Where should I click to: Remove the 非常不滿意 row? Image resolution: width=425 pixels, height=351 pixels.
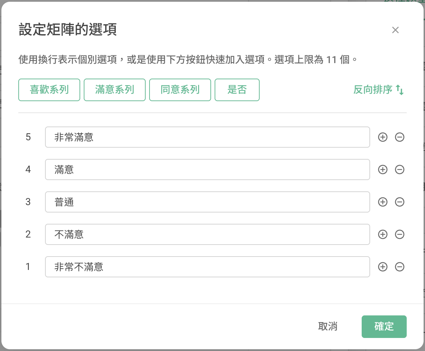pyautogui.click(x=399, y=267)
